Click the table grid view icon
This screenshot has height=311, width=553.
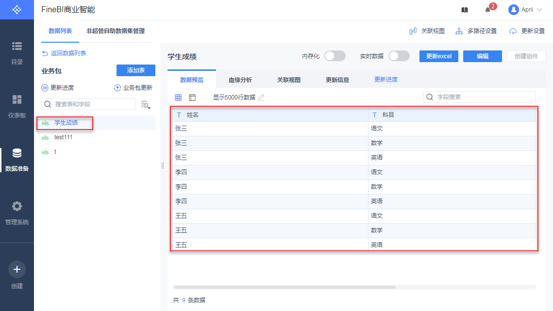point(178,98)
